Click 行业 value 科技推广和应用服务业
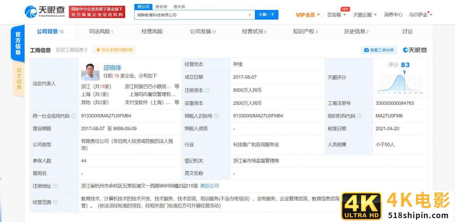 click(x=256, y=145)
